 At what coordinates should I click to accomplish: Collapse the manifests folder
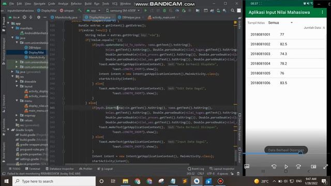click(x=12, y=28)
